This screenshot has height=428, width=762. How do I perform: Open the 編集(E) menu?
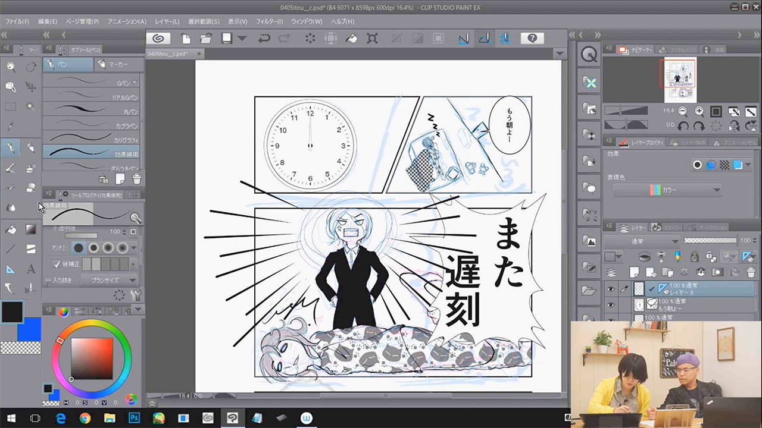point(48,21)
